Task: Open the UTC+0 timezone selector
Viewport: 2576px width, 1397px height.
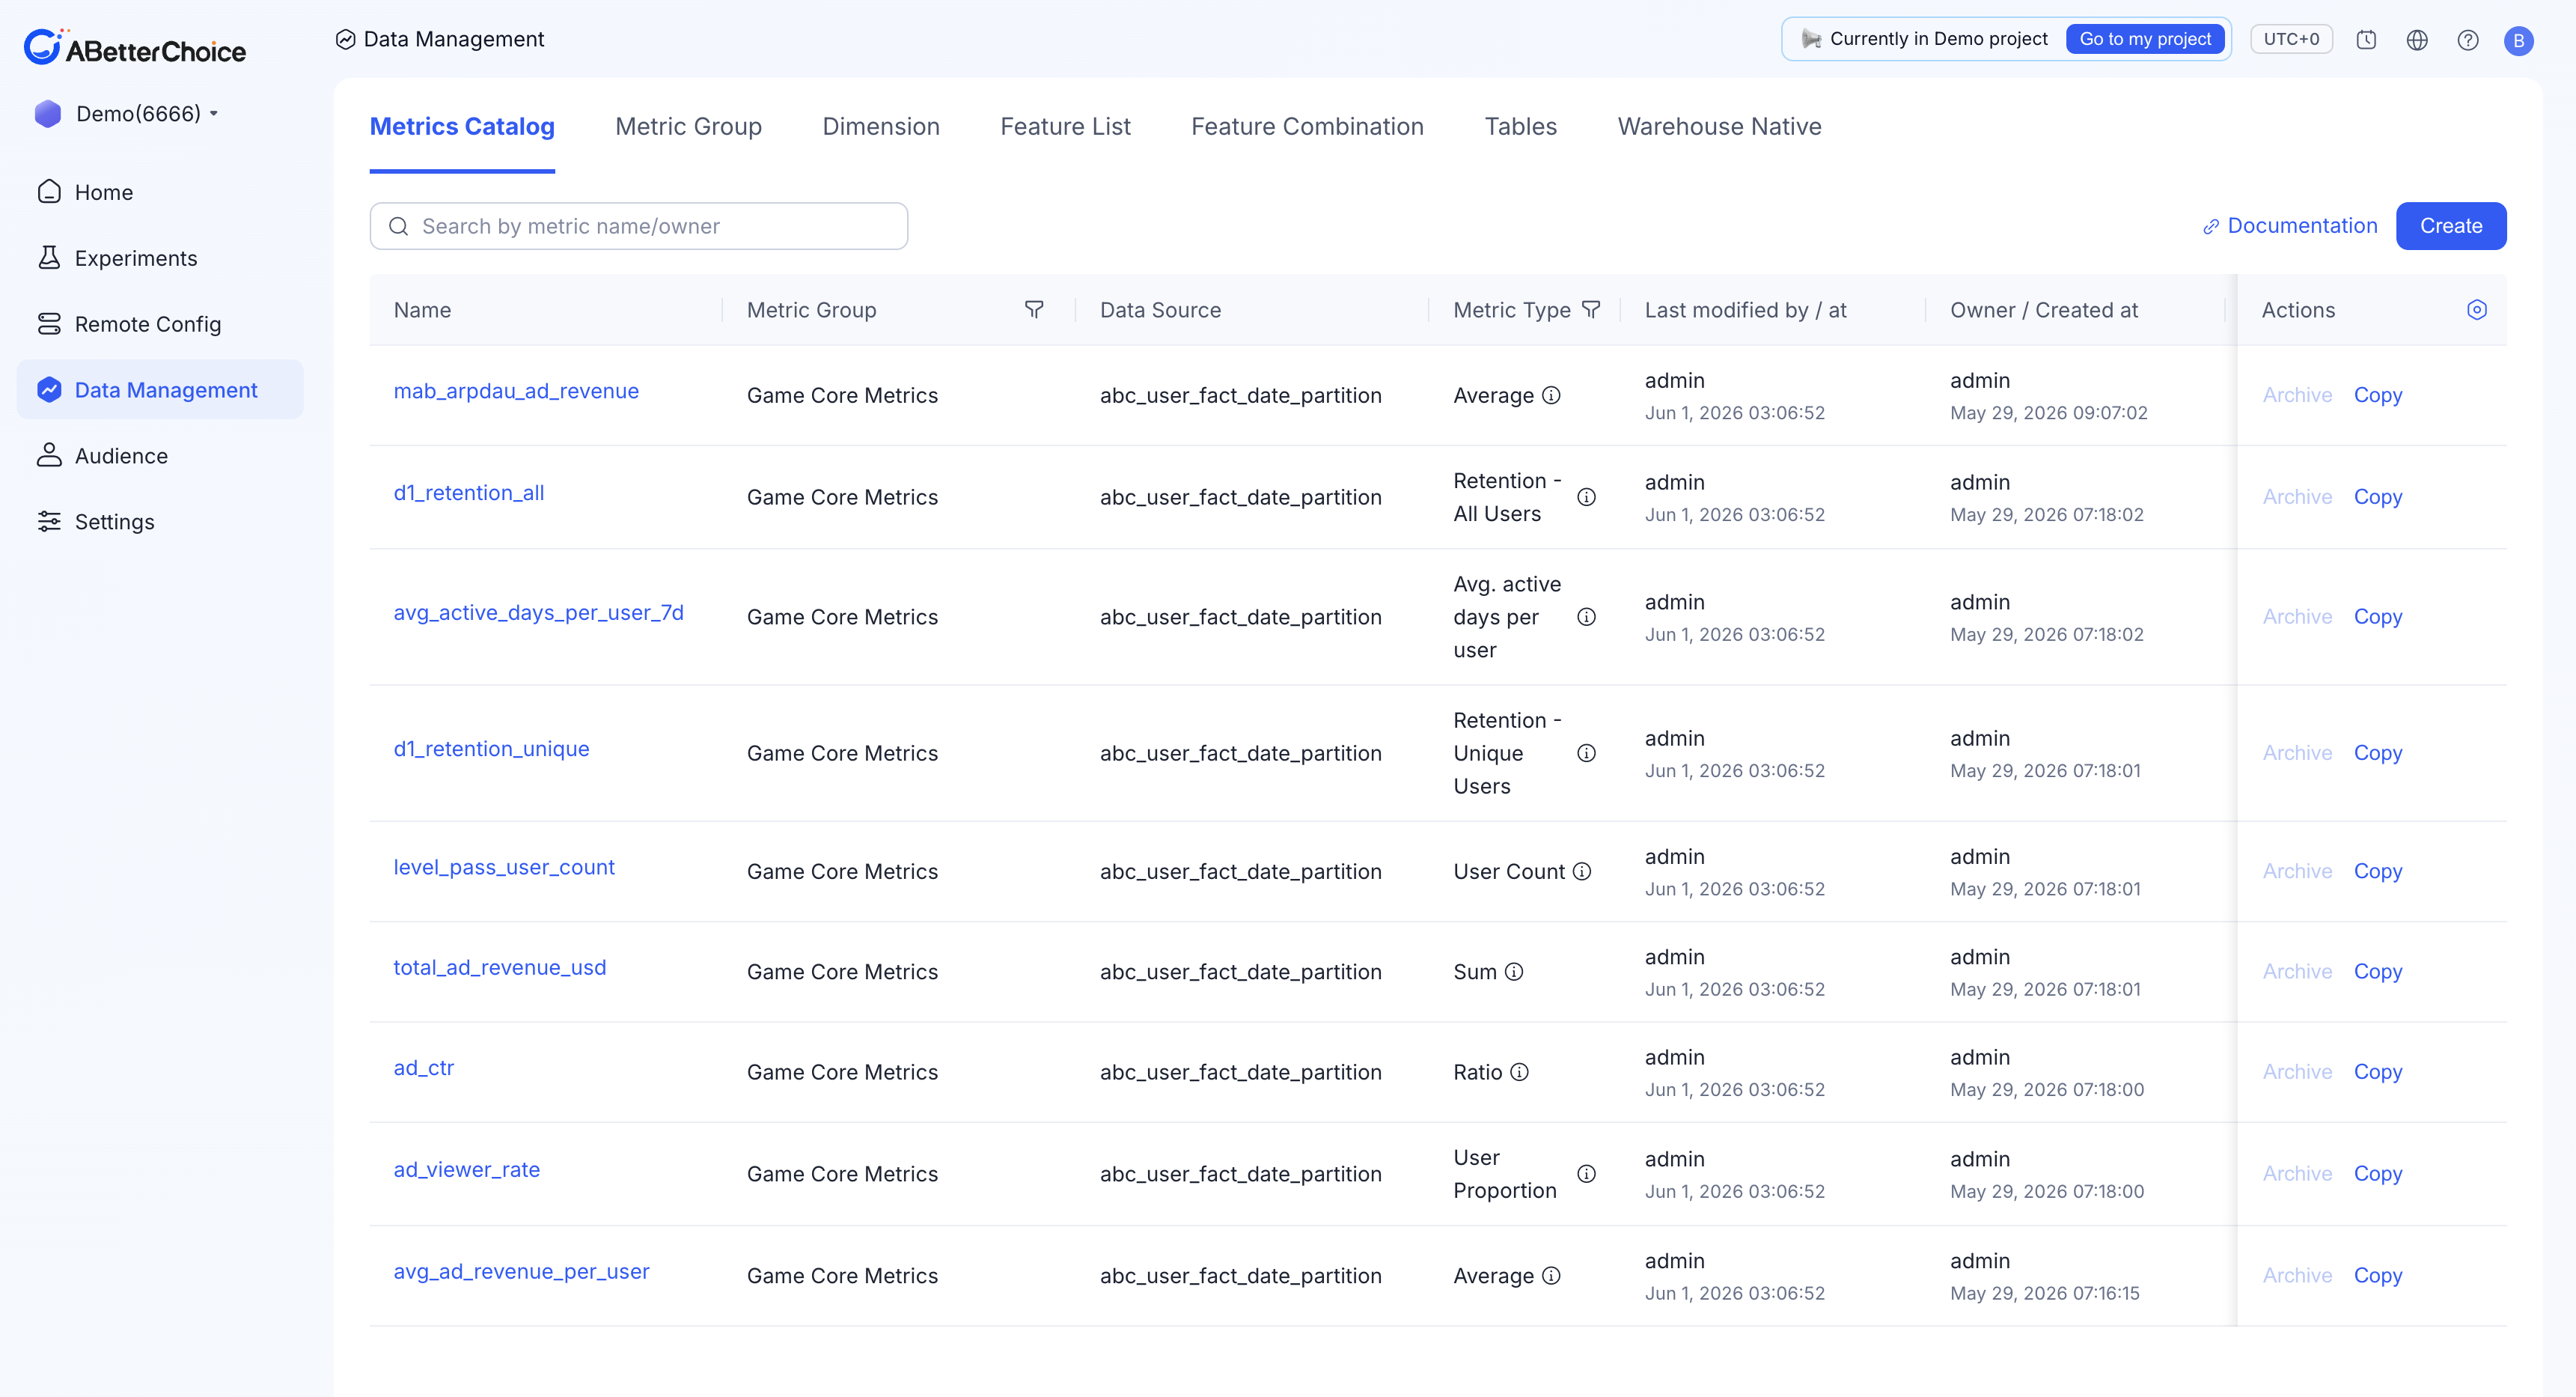Action: [x=2291, y=39]
